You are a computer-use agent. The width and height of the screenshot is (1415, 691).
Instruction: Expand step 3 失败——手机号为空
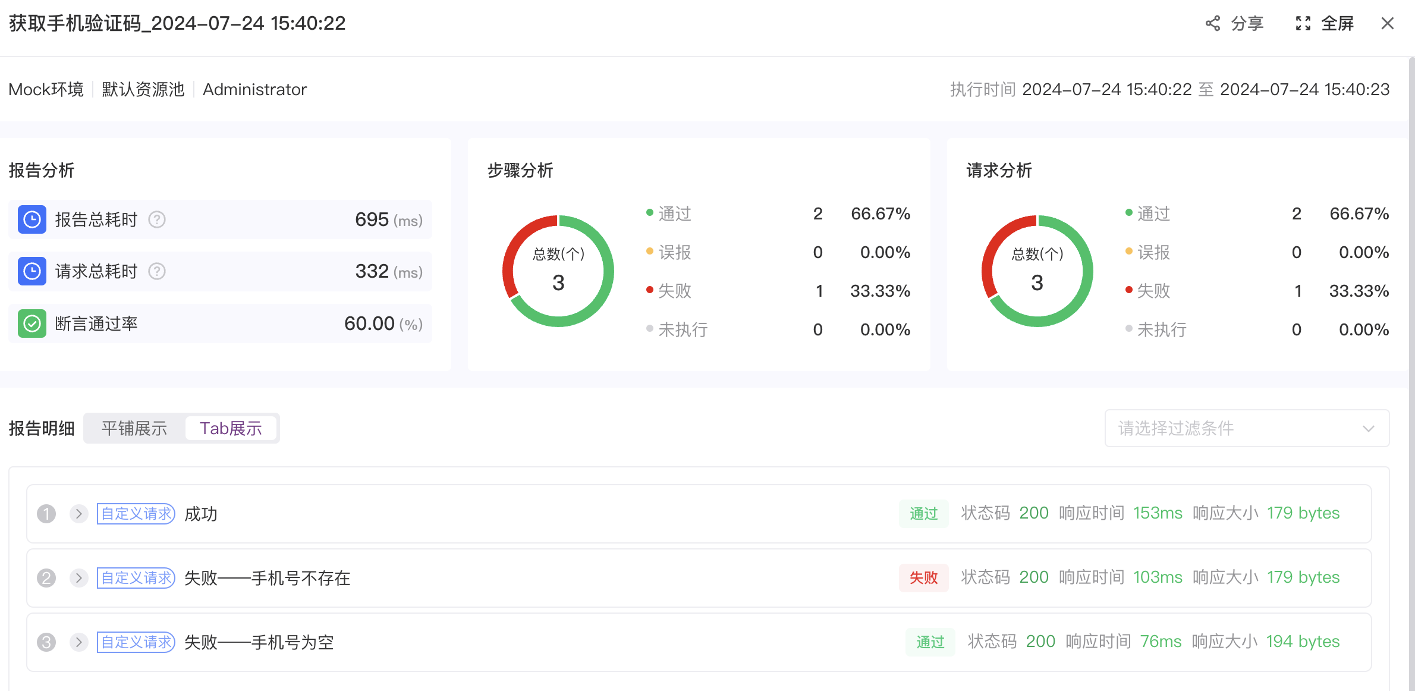(x=78, y=642)
